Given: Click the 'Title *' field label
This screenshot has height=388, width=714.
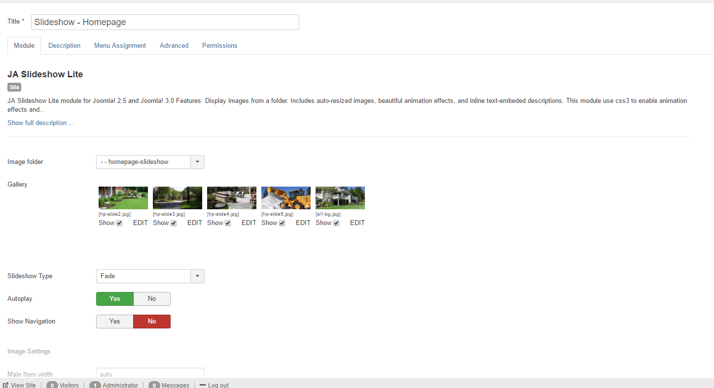Looking at the screenshot, I should click(x=16, y=22).
